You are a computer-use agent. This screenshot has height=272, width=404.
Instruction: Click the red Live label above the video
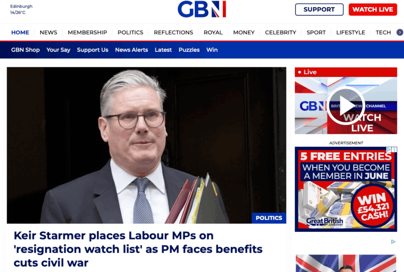[346, 72]
